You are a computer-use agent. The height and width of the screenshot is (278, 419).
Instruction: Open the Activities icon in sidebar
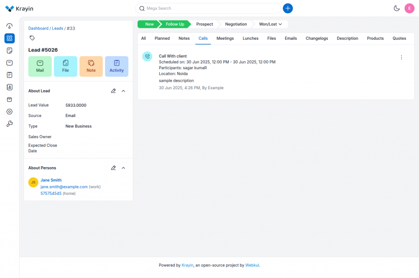coord(9,75)
